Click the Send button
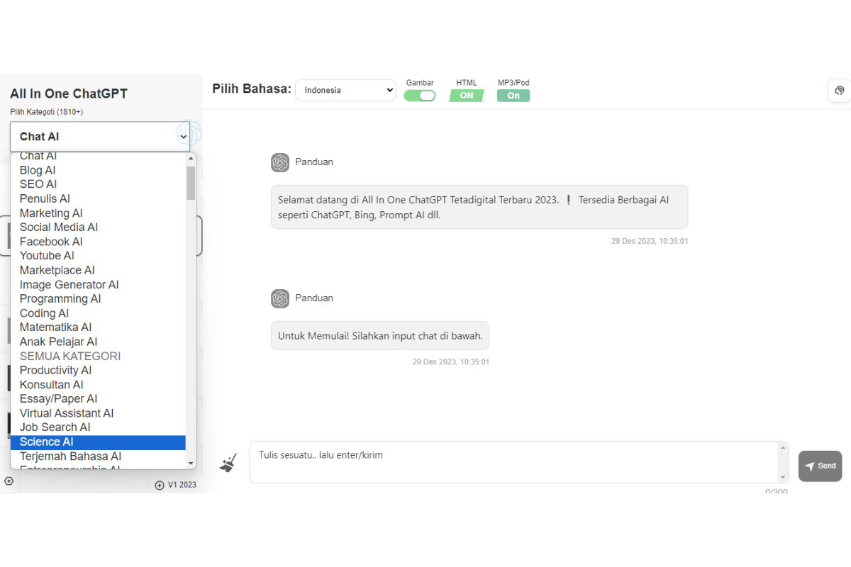 [x=821, y=466]
